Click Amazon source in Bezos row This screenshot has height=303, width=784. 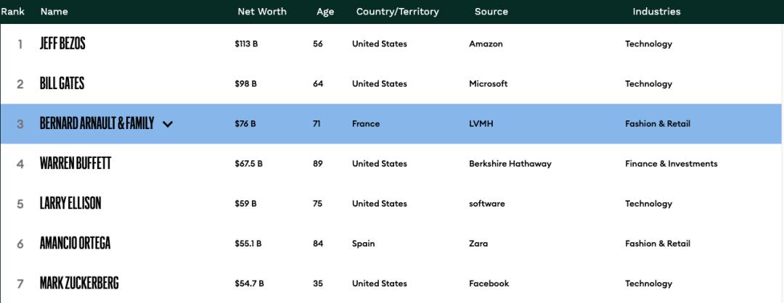(x=486, y=44)
